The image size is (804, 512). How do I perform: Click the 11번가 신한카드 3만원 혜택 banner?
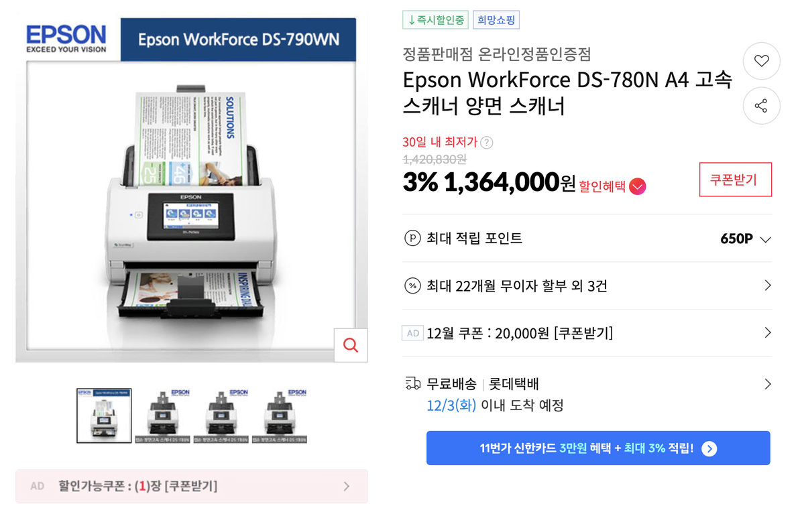click(x=598, y=448)
